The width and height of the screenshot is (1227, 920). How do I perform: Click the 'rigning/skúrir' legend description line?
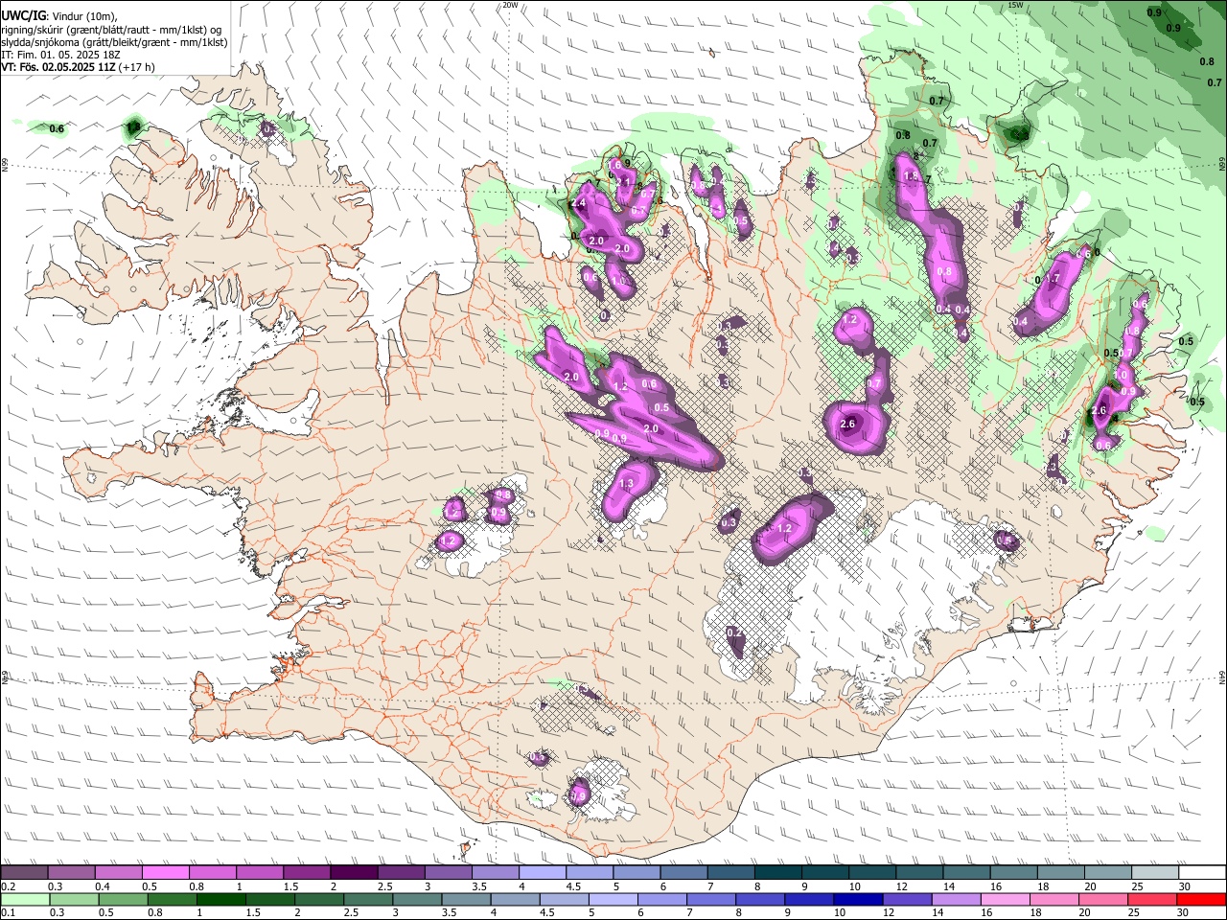point(111,29)
